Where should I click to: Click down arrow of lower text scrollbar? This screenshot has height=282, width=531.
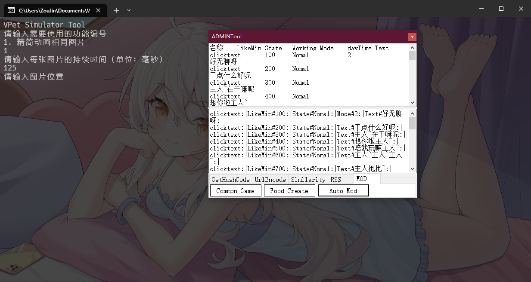412,169
